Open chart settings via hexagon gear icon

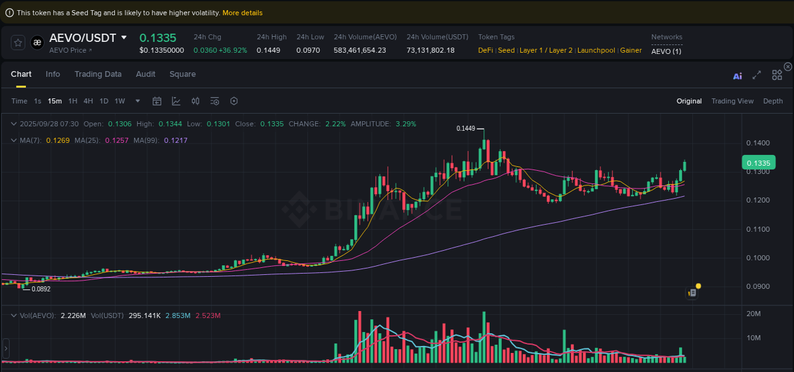[234, 101]
